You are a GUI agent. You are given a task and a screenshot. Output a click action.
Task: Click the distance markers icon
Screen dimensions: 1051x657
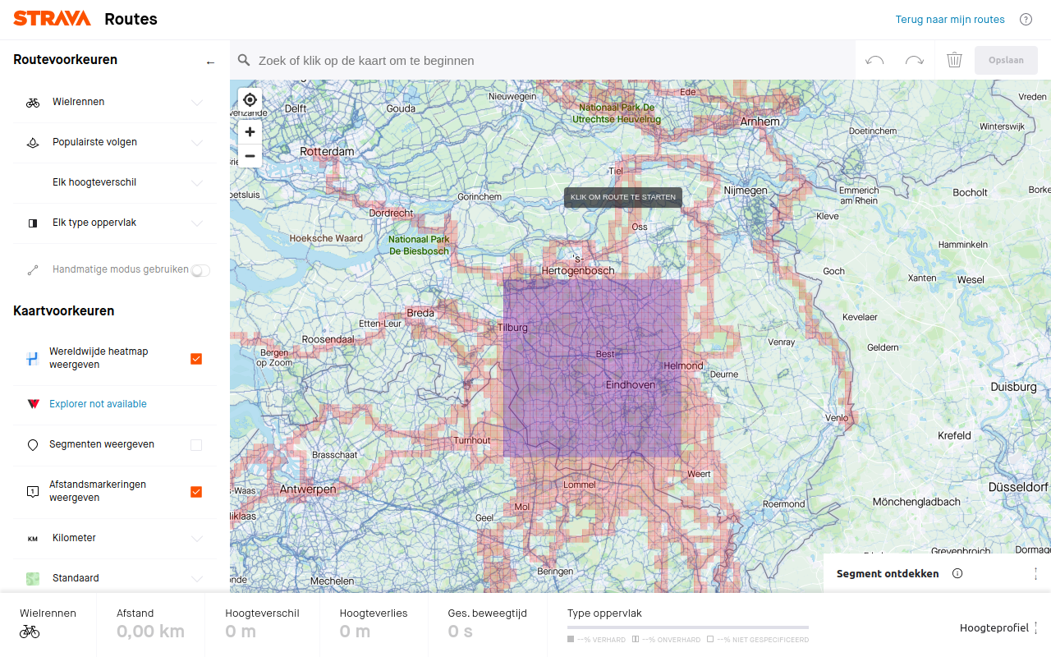tap(33, 492)
